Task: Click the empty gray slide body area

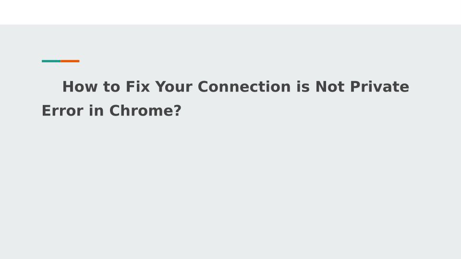Action: pos(230,192)
